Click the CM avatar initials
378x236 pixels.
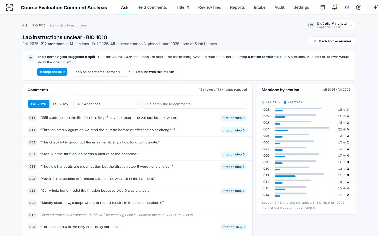point(311,25)
